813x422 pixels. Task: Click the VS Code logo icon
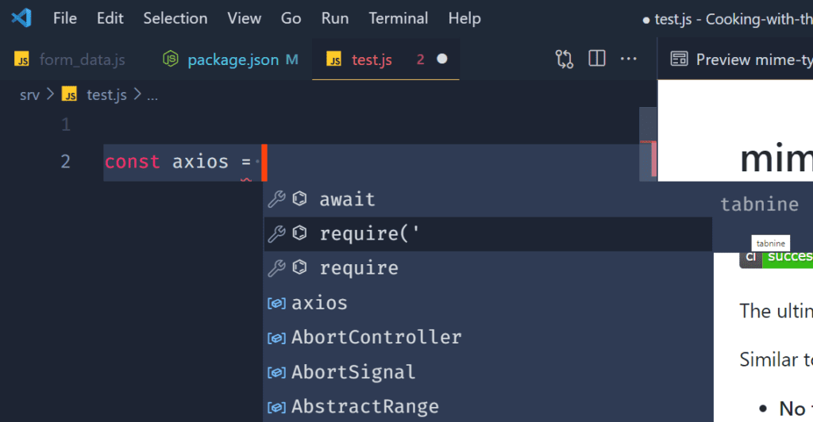click(x=21, y=18)
